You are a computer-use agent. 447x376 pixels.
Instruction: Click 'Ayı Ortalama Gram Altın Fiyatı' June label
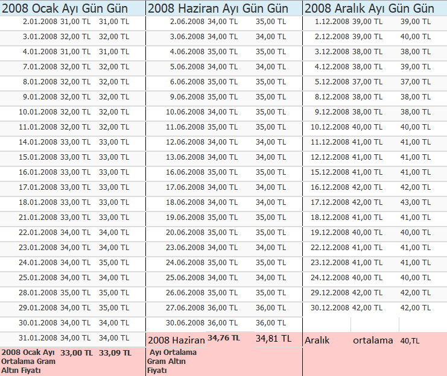(171, 362)
